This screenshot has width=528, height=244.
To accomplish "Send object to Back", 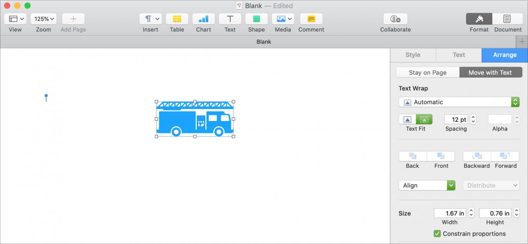I will 412,156.
